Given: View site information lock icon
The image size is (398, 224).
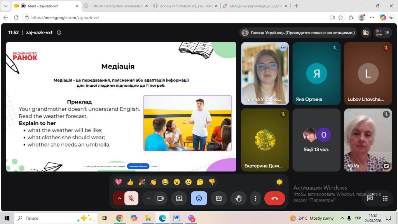Looking at the screenshot, I should coord(27,17).
